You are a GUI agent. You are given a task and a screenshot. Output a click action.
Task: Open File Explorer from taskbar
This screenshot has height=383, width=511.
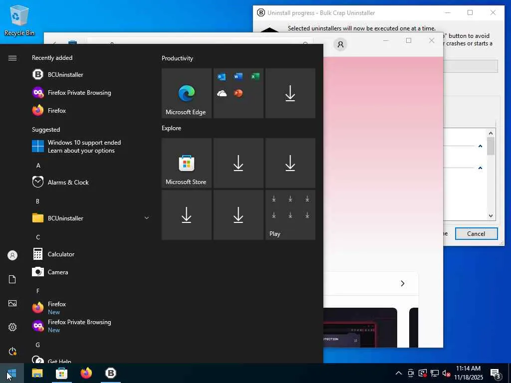click(37, 373)
